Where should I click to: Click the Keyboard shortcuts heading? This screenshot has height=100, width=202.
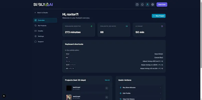click(74, 44)
